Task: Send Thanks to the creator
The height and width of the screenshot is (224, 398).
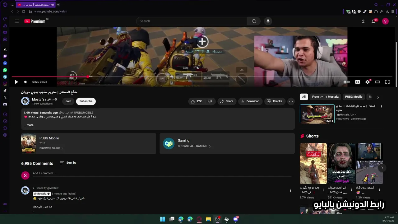Action: click(x=275, y=101)
